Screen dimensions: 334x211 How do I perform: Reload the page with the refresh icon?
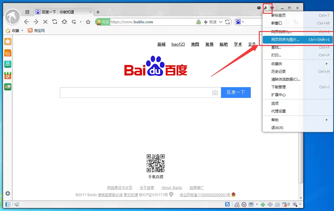tap(55, 22)
